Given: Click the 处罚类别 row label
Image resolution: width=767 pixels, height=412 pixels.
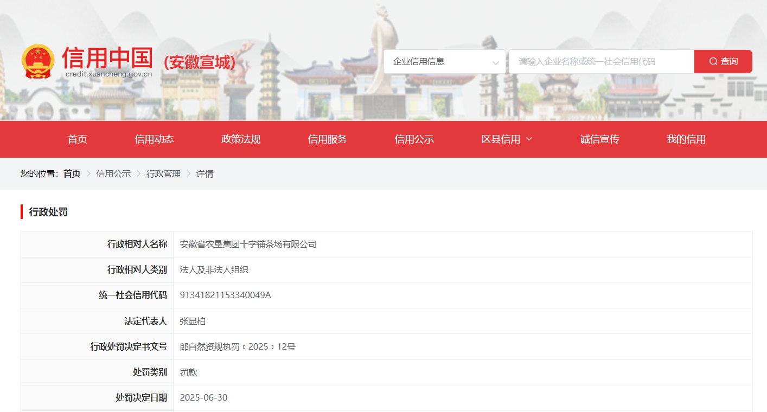Looking at the screenshot, I should [150, 372].
